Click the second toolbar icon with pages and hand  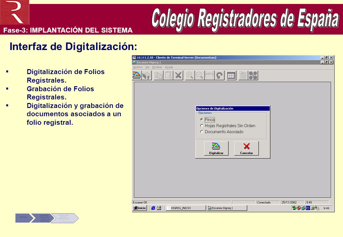click(x=146, y=75)
